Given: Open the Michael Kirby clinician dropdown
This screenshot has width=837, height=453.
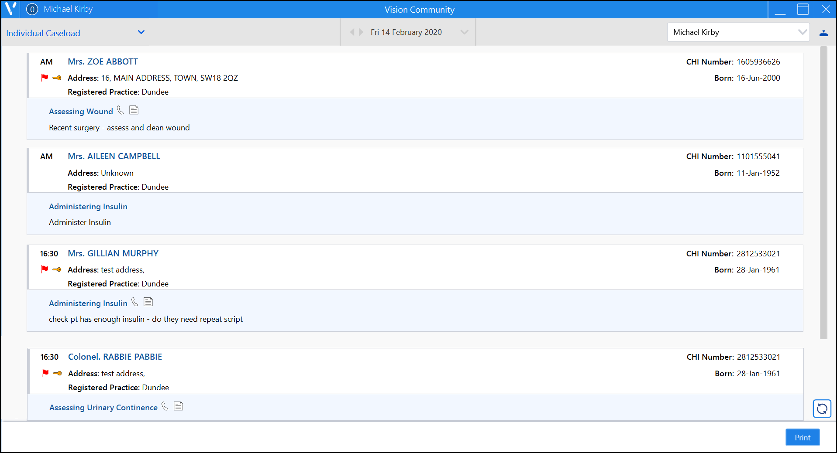Looking at the screenshot, I should pos(738,32).
